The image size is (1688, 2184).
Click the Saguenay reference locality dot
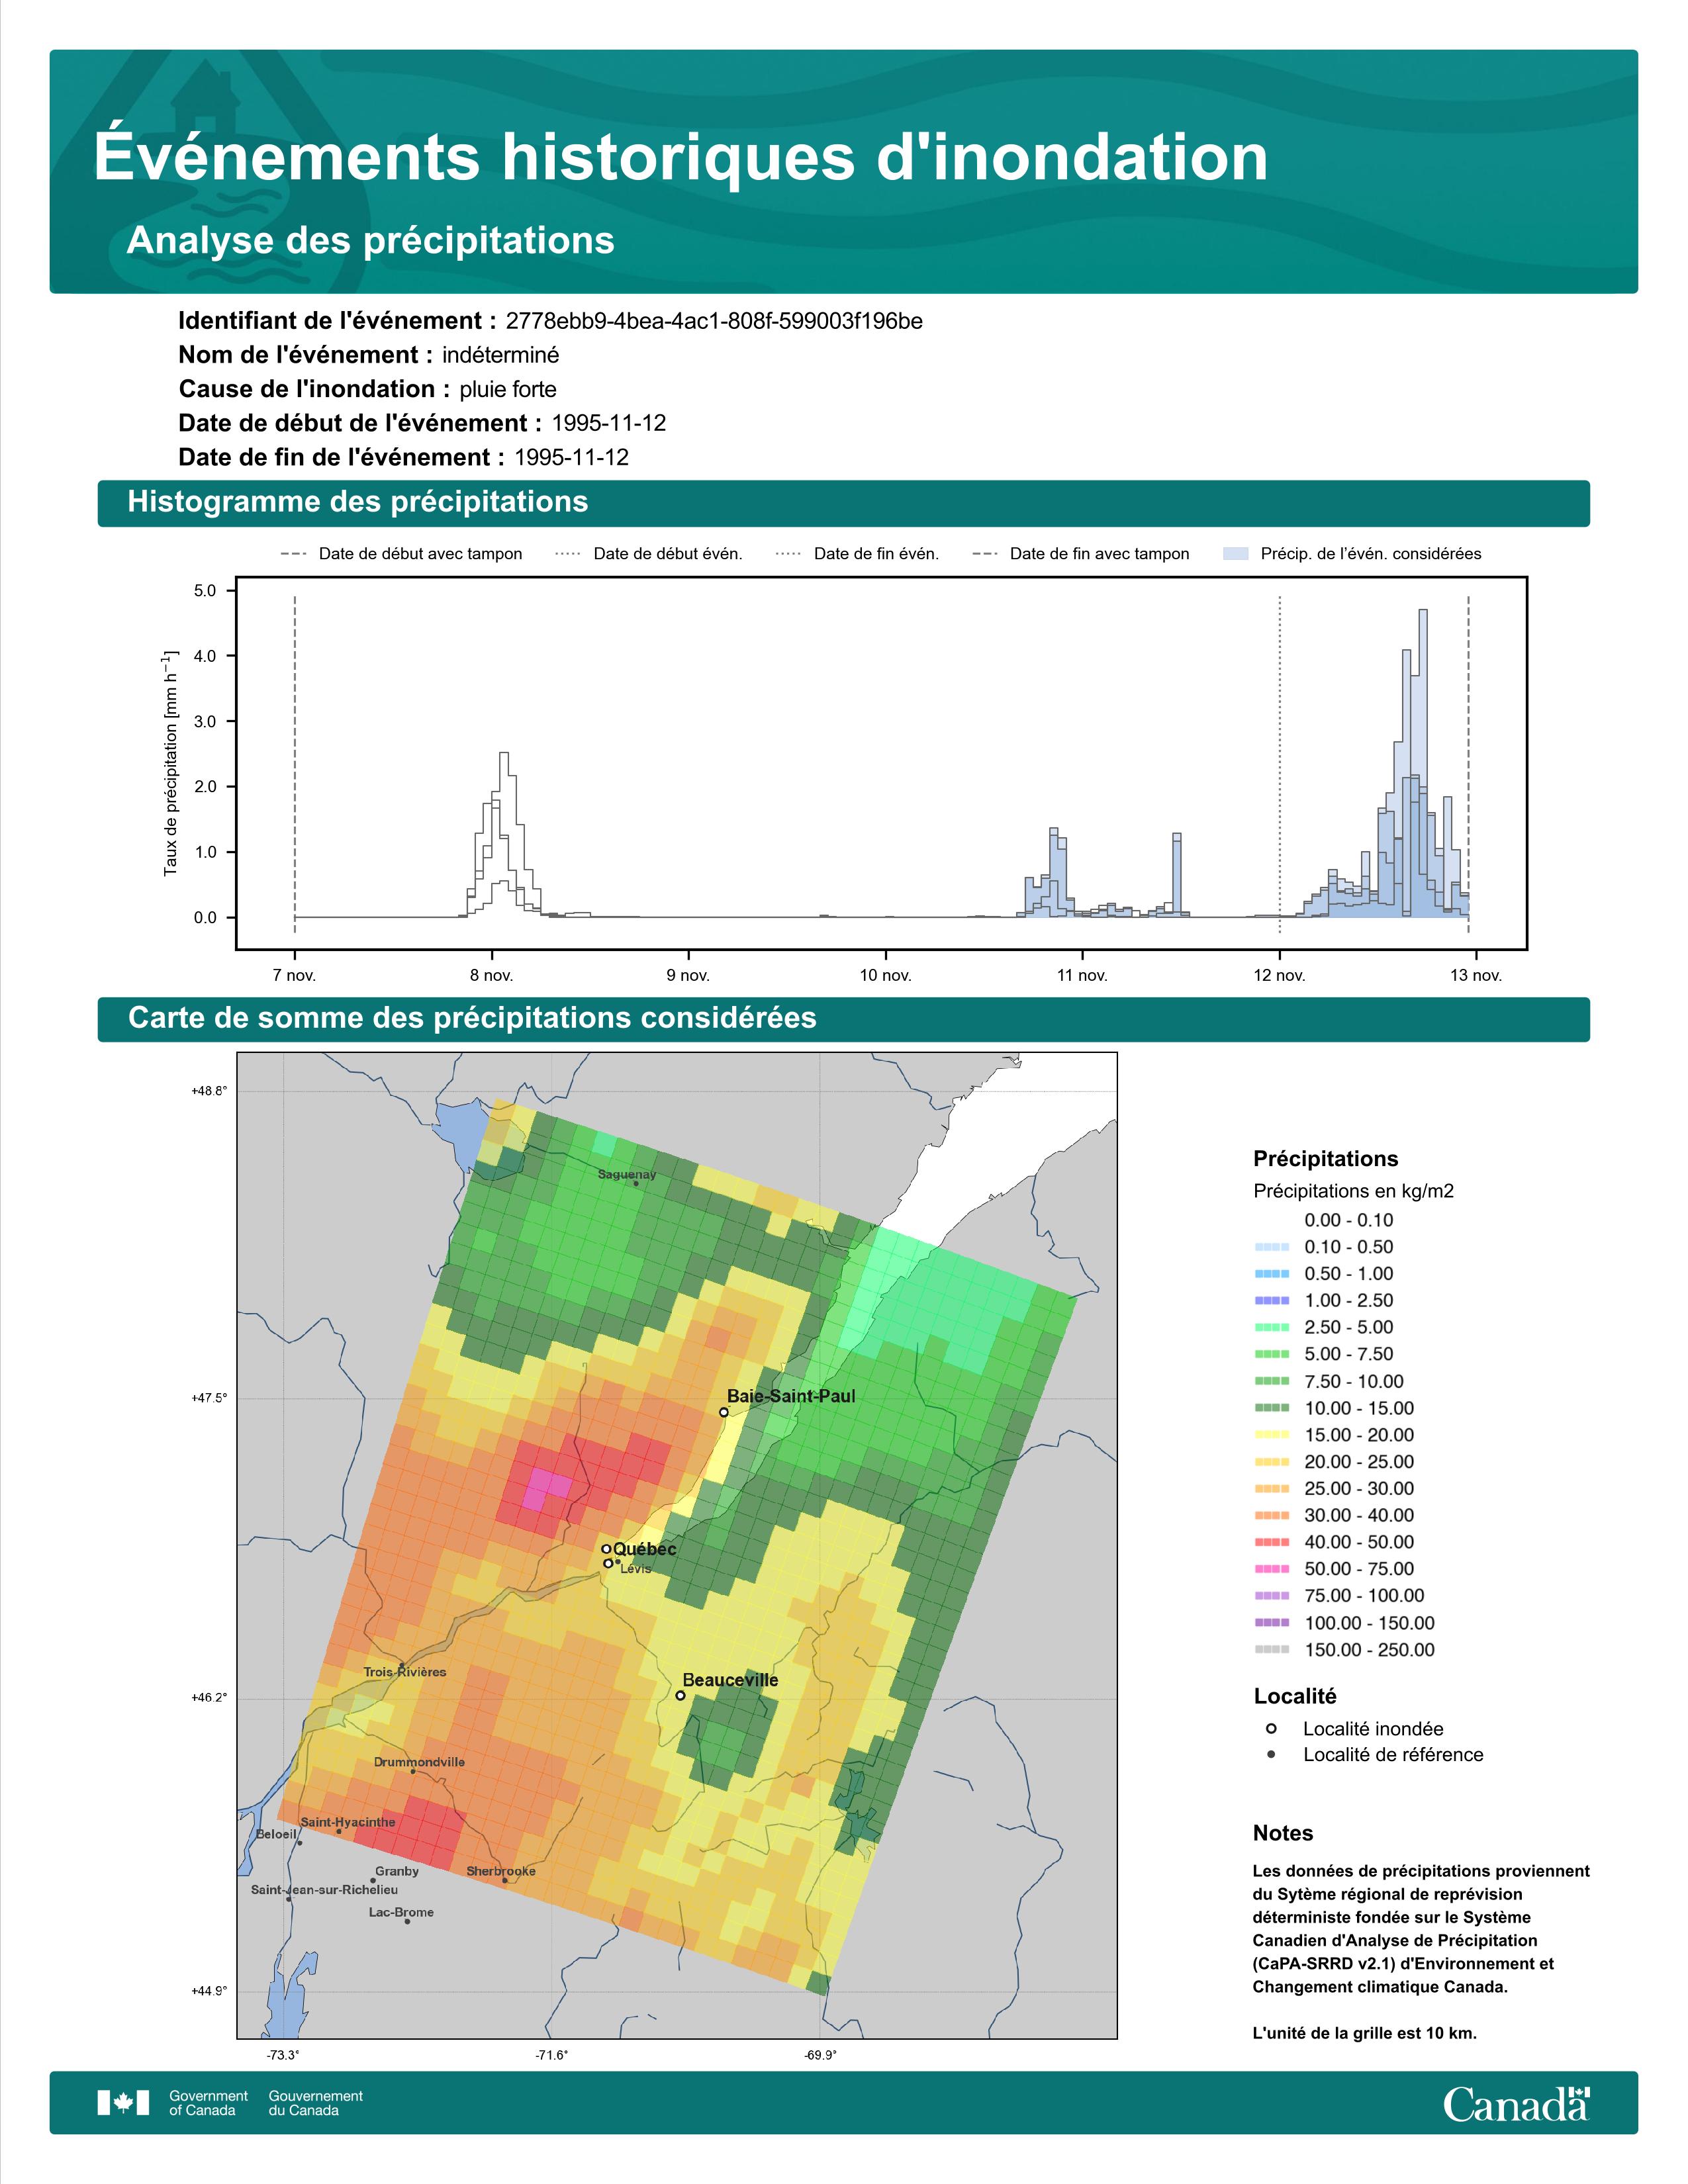(x=636, y=1184)
